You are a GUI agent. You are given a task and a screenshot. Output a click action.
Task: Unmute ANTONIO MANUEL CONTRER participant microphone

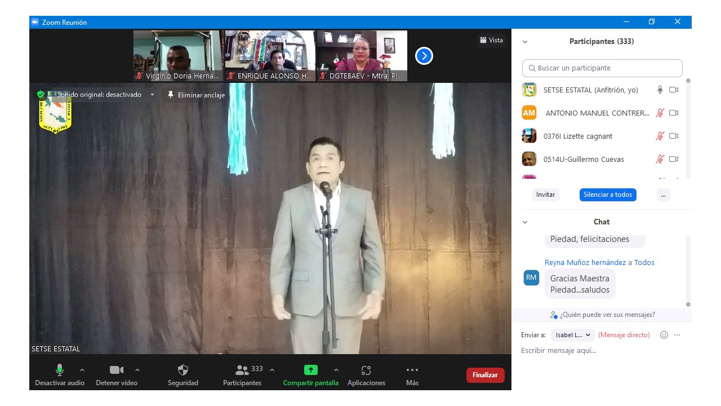660,113
